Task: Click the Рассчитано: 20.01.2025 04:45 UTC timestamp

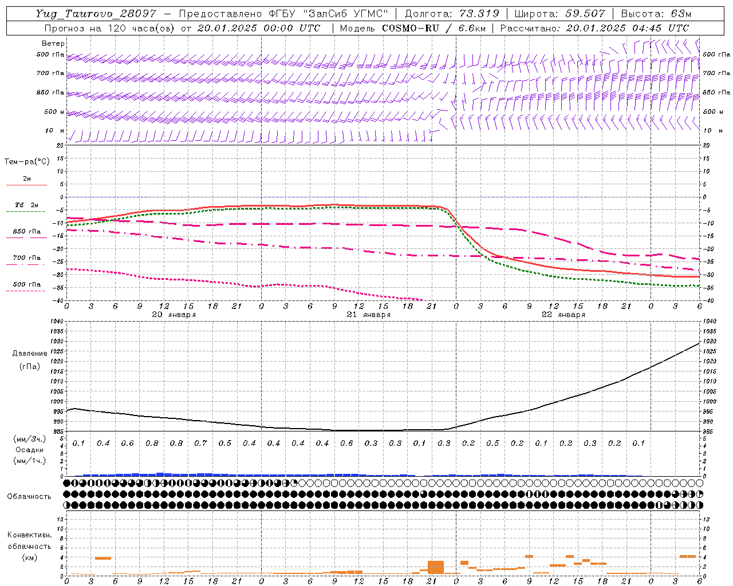Action: coord(594,28)
